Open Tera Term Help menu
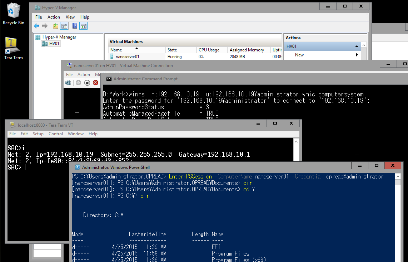 click(x=93, y=133)
